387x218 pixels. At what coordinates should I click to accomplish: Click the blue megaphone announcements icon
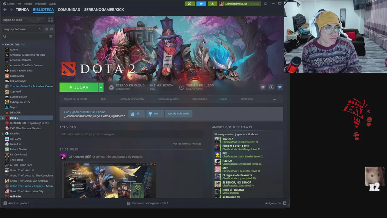tap(201, 4)
